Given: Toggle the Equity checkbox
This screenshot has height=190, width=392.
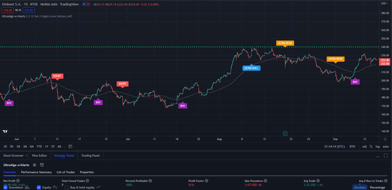Looking at the screenshot, I should click(x=39, y=187).
